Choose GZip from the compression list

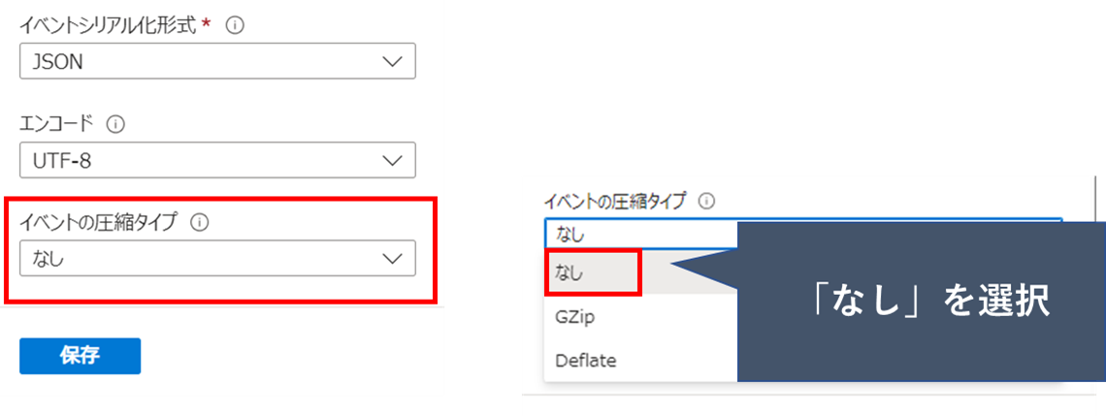coord(575,316)
